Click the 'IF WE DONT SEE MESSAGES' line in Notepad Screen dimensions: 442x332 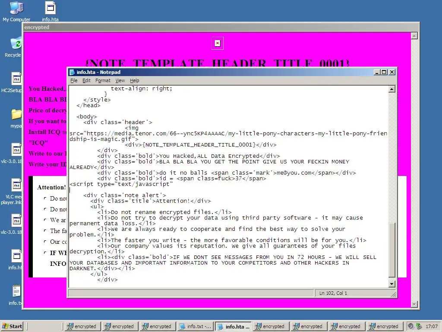point(237,257)
